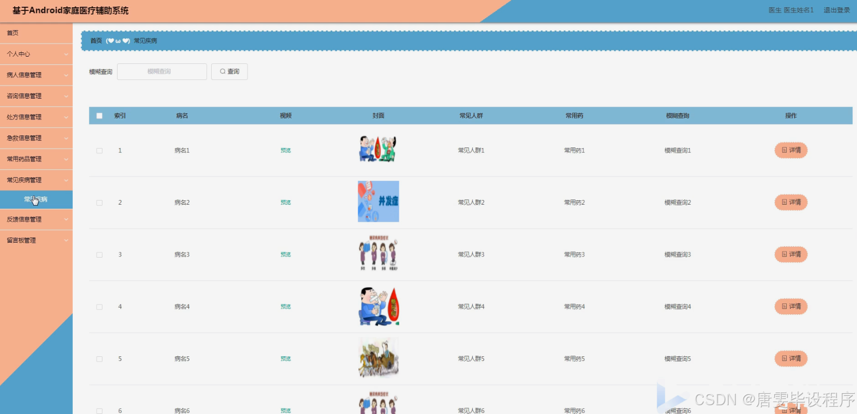Viewport: 857px width, 414px height.
Task: Open cover thumbnail of row 病名4
Action: [378, 306]
